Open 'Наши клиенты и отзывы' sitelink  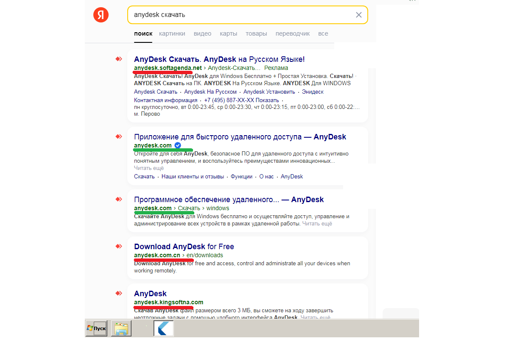click(x=193, y=176)
